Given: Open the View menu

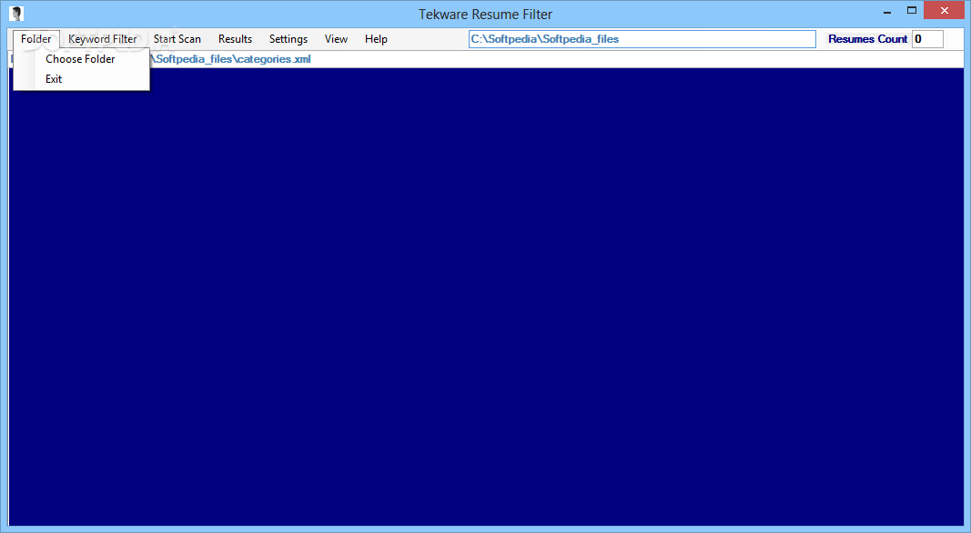Looking at the screenshot, I should click(x=337, y=39).
